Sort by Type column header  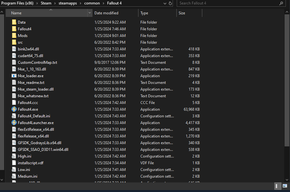click(x=157, y=13)
